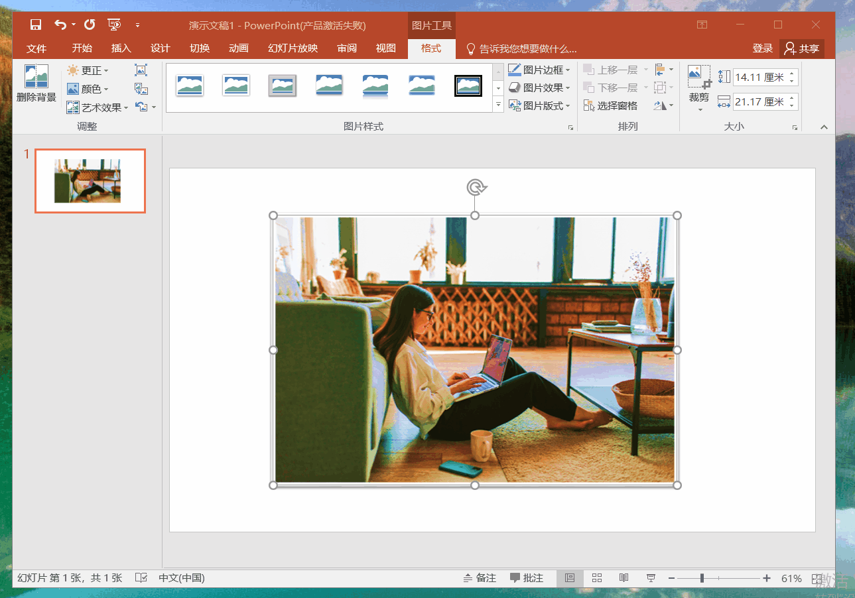Viewport: 855px width, 598px height.
Task: Click the 共享 (Share) button
Action: 802,48
